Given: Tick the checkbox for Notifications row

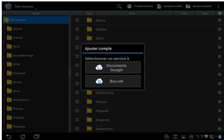Looking at the screenshot, I should pos(77,92).
